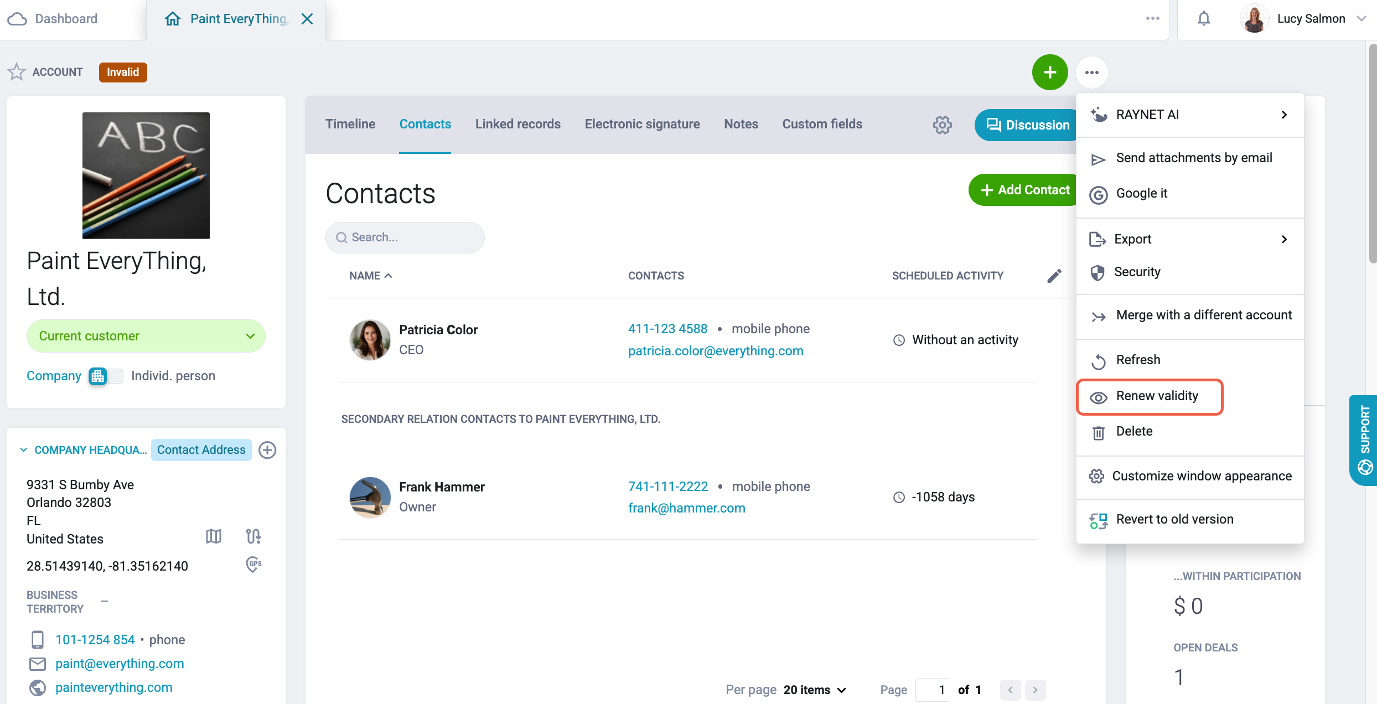Viewport: 1377px width, 704px height.
Task: Open Patricia Color contact name
Action: point(438,330)
